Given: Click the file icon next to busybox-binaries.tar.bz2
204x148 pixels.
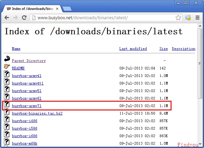Looking at the screenshot, I should [7, 112].
